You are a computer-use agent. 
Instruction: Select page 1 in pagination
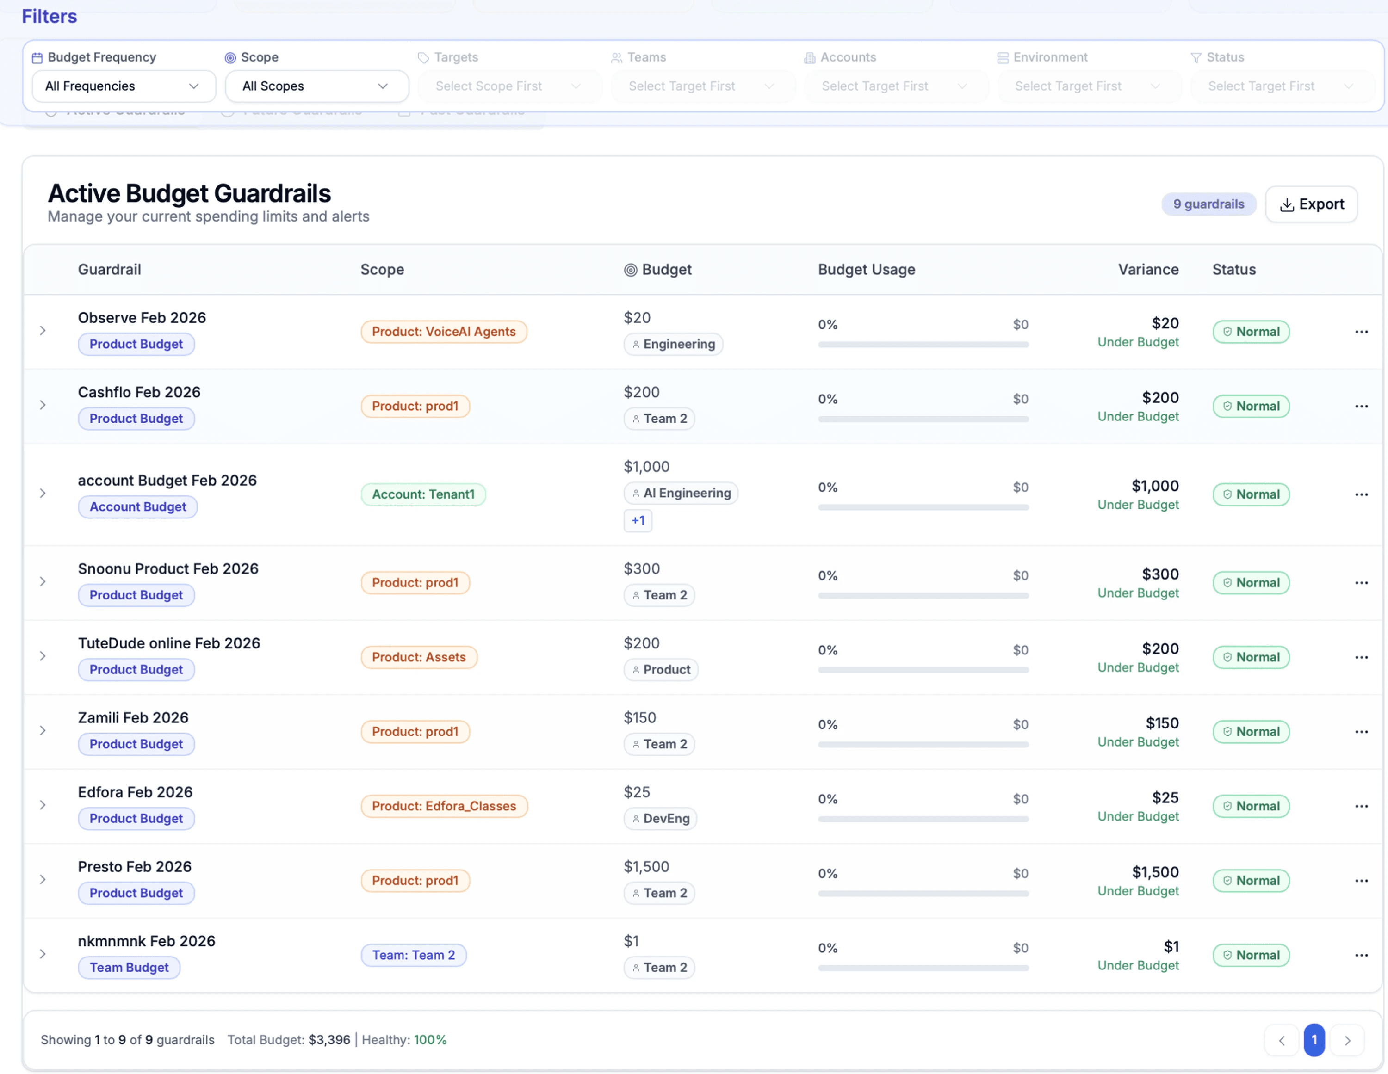(1314, 1040)
